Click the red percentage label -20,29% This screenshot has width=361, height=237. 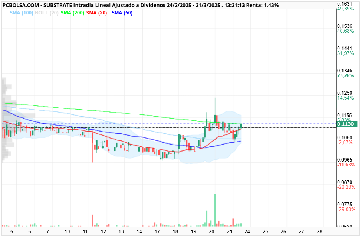tap(346, 187)
